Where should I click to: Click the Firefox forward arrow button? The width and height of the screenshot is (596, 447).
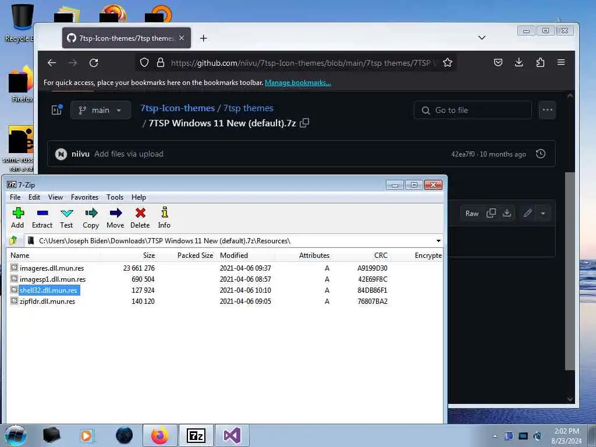(x=73, y=63)
